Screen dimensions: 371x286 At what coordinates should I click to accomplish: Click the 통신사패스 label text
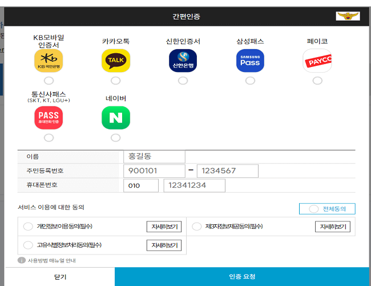coord(49,94)
